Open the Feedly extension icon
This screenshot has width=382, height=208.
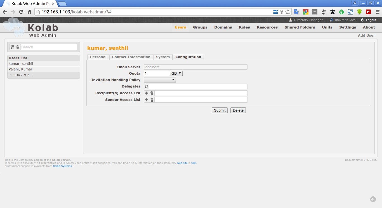[341, 12]
